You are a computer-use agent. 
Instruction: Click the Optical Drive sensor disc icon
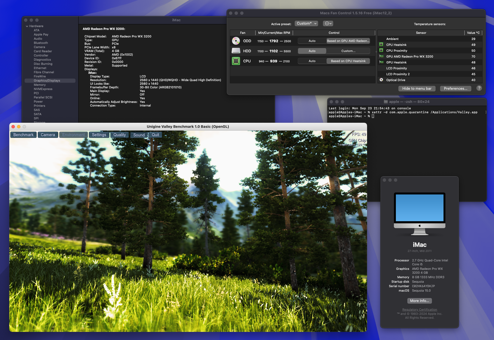tap(381, 80)
